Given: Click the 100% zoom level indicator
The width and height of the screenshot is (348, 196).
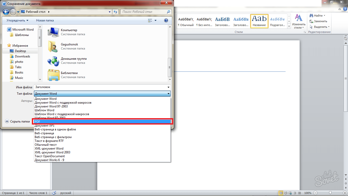Looking at the screenshot, I should click(x=308, y=193).
